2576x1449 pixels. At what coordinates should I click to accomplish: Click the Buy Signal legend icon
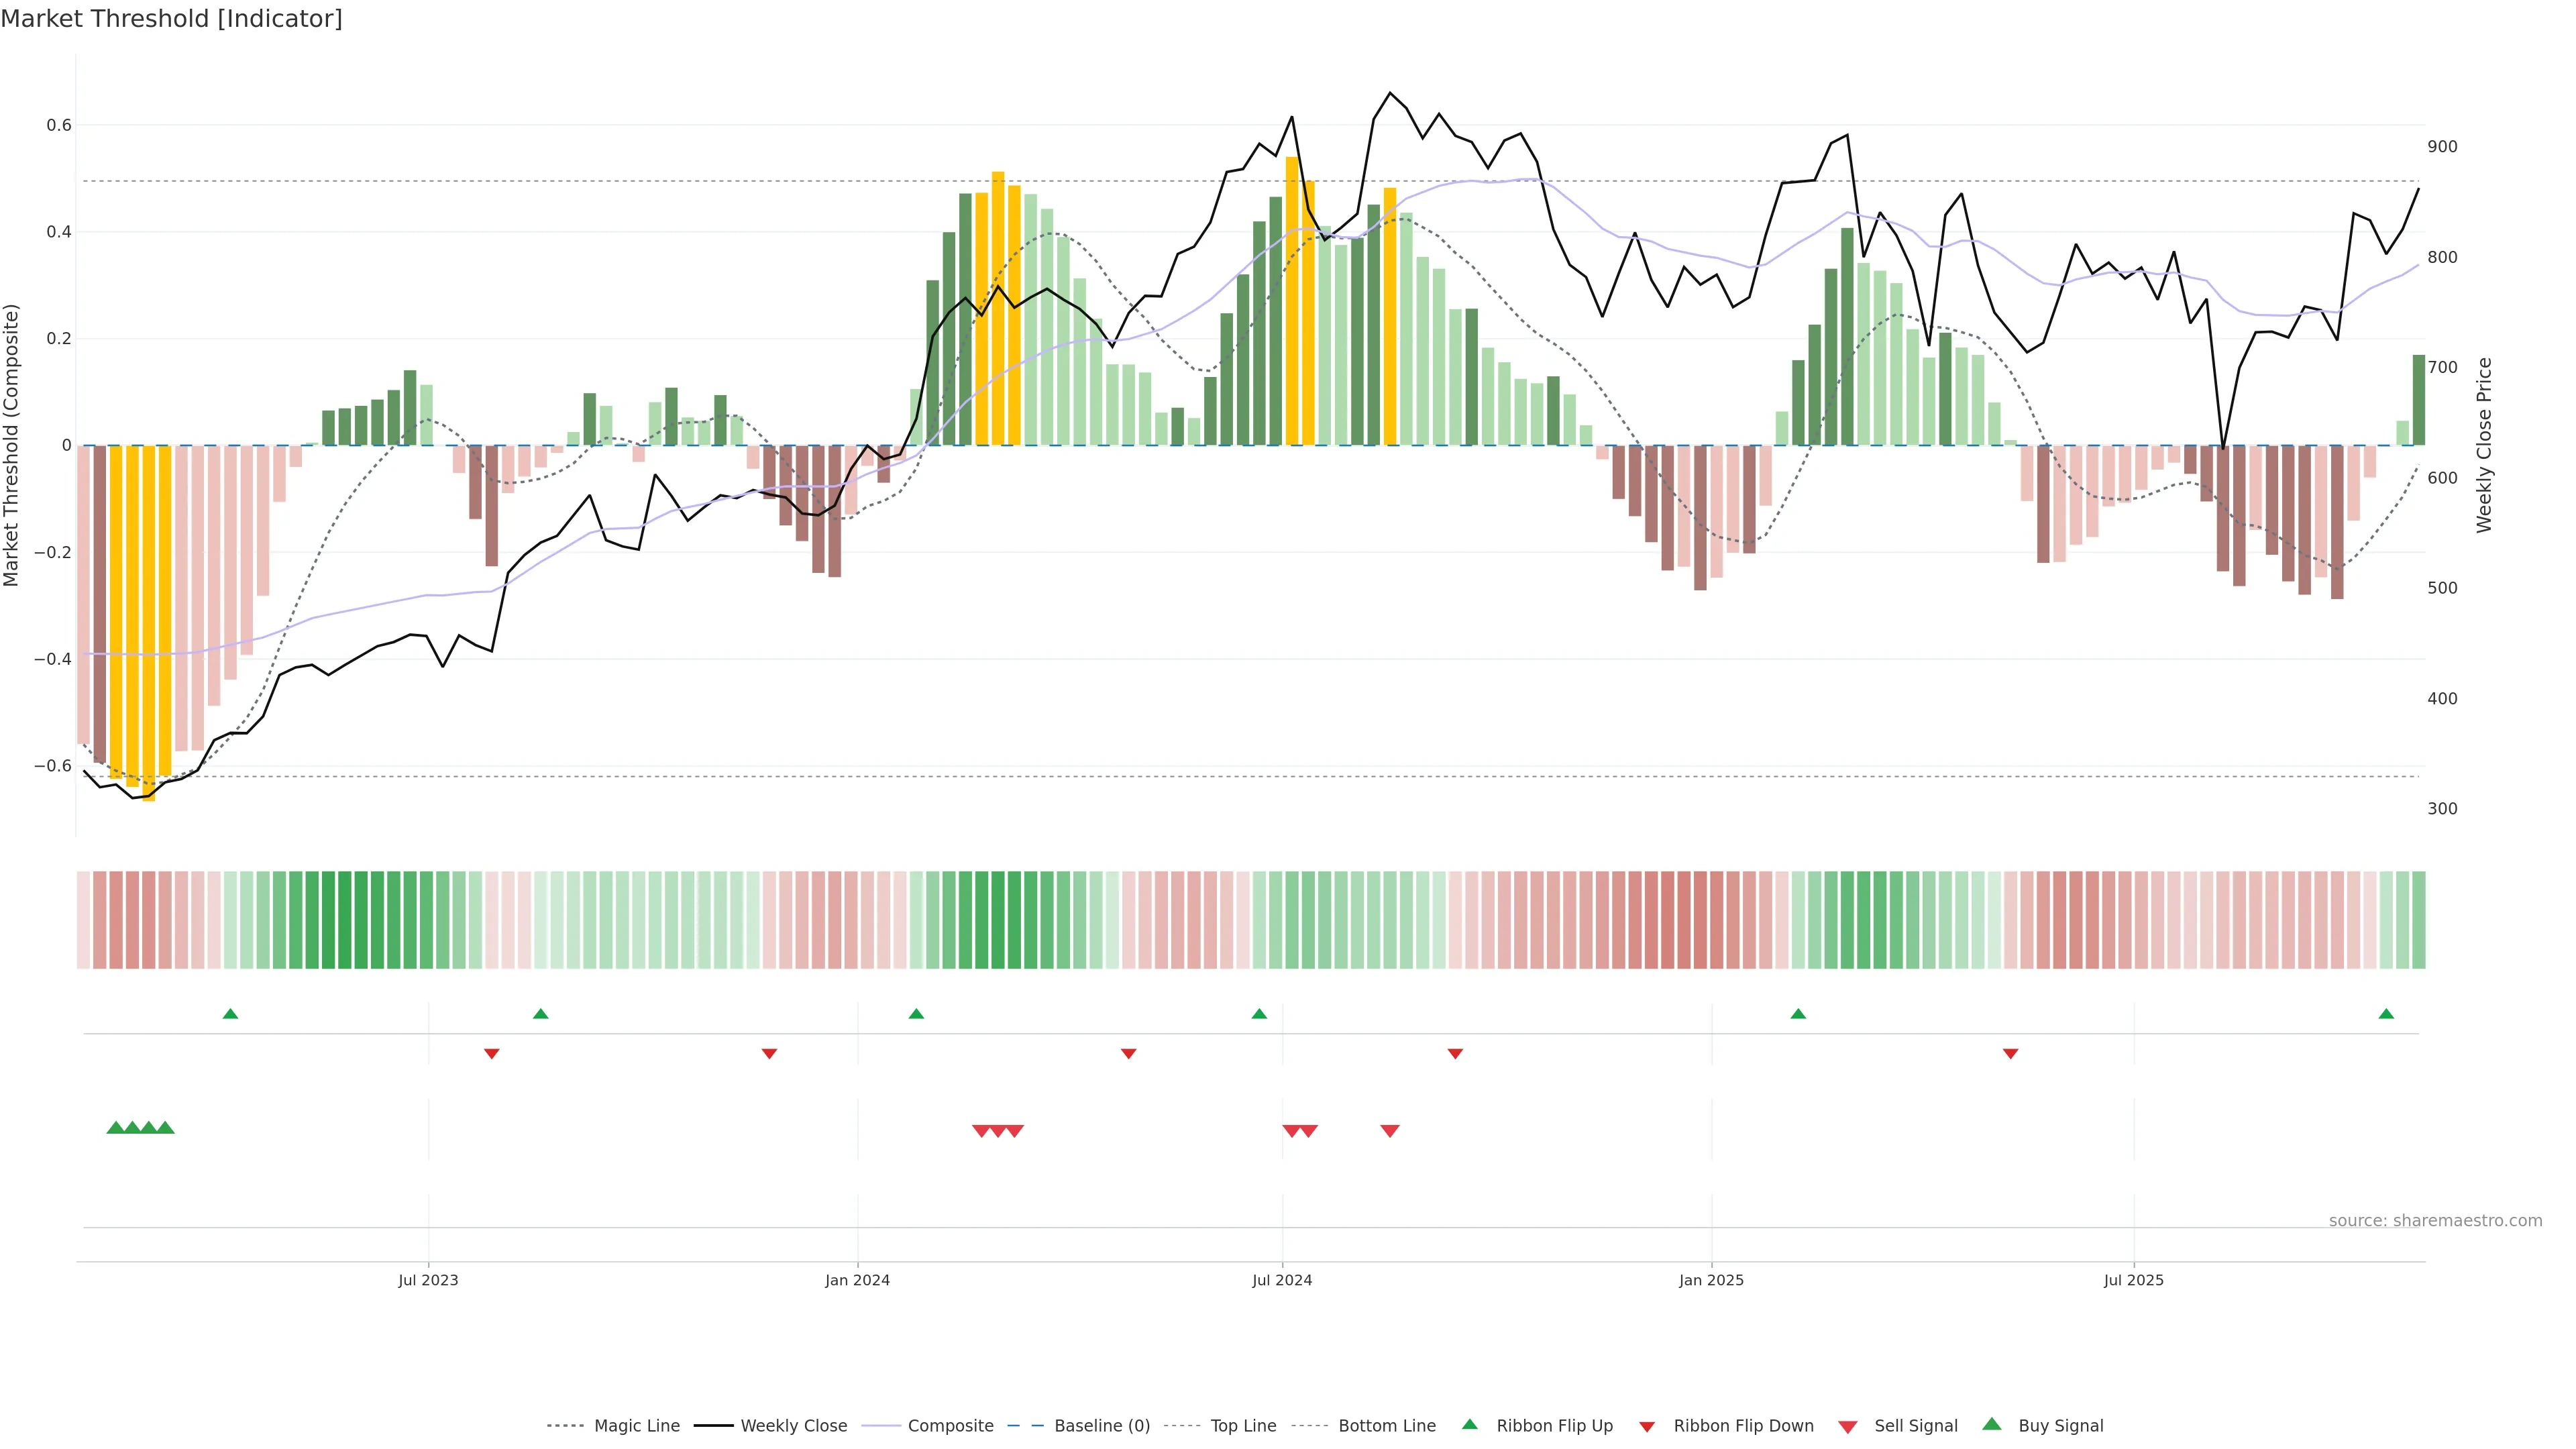point(1992,1424)
